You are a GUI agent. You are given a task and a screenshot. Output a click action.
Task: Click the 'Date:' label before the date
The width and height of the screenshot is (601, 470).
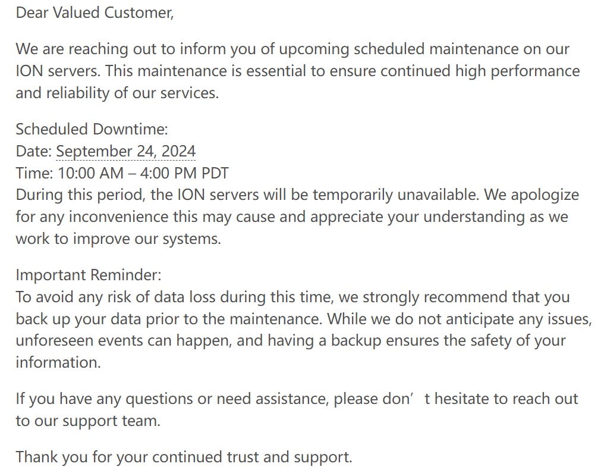(x=34, y=151)
